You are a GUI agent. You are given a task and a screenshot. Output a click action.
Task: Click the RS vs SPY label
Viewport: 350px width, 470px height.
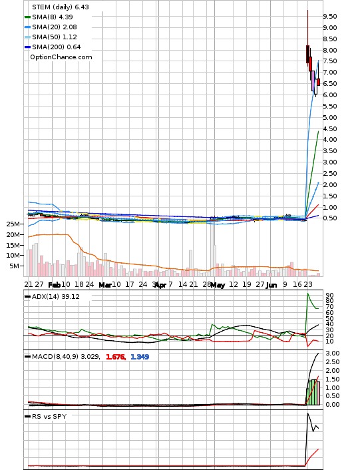(49, 417)
